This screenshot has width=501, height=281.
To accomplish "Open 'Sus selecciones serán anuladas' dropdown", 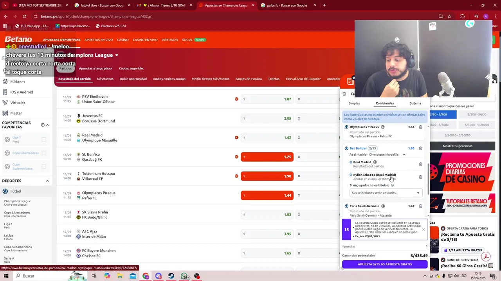I will pyautogui.click(x=386, y=193).
